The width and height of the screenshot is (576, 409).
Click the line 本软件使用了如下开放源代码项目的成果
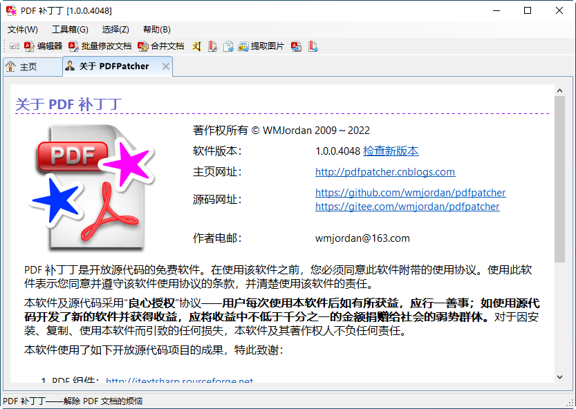pos(123,350)
